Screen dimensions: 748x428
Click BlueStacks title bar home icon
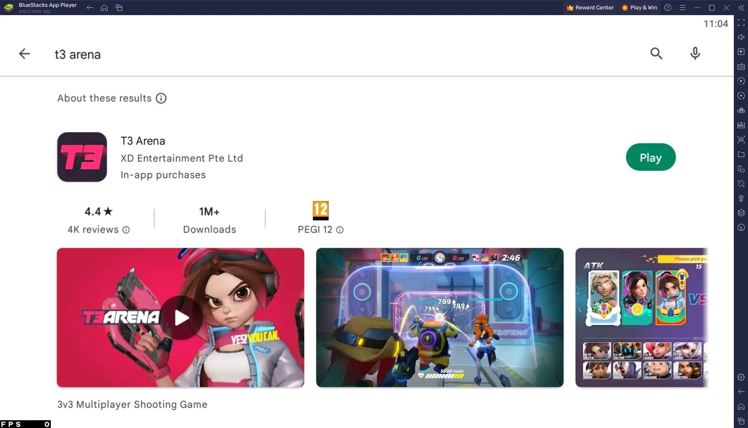coord(104,8)
